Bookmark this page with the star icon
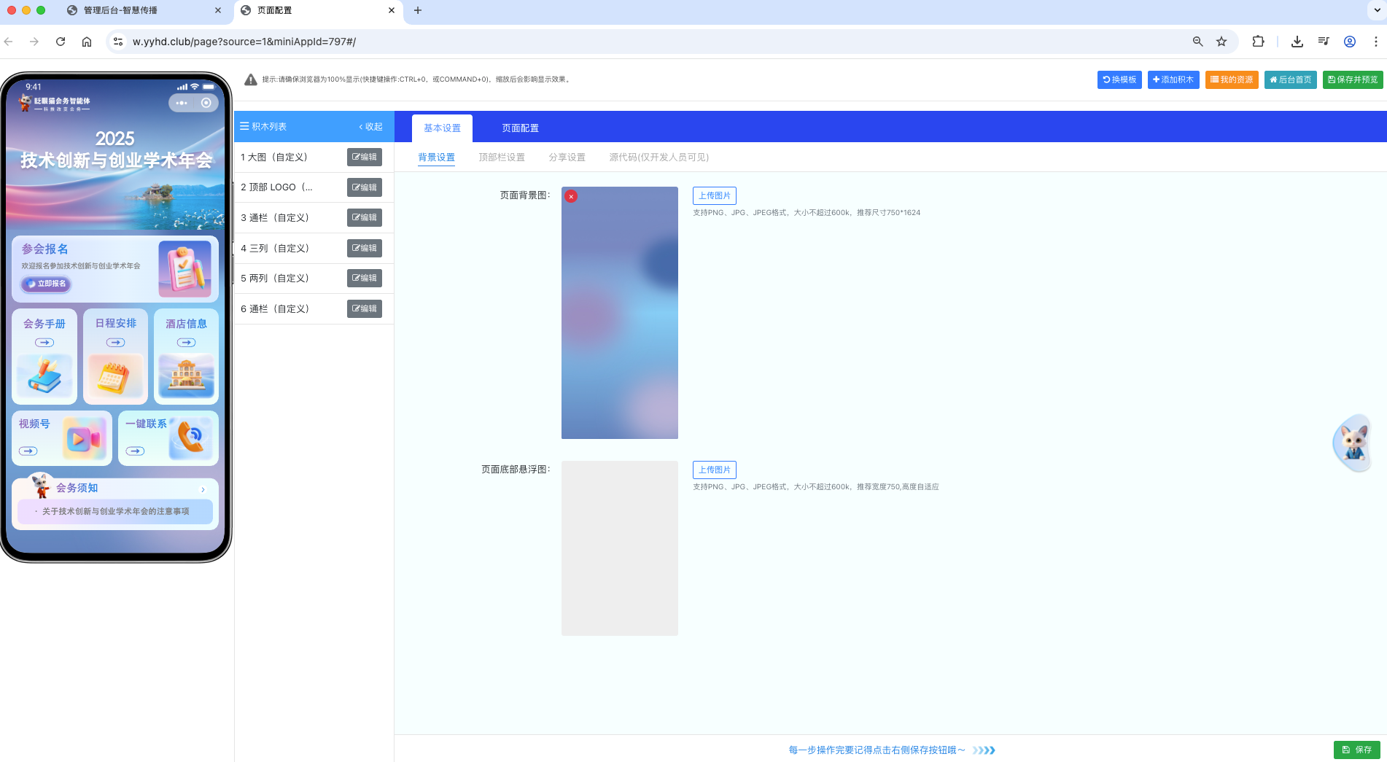 point(1221,42)
